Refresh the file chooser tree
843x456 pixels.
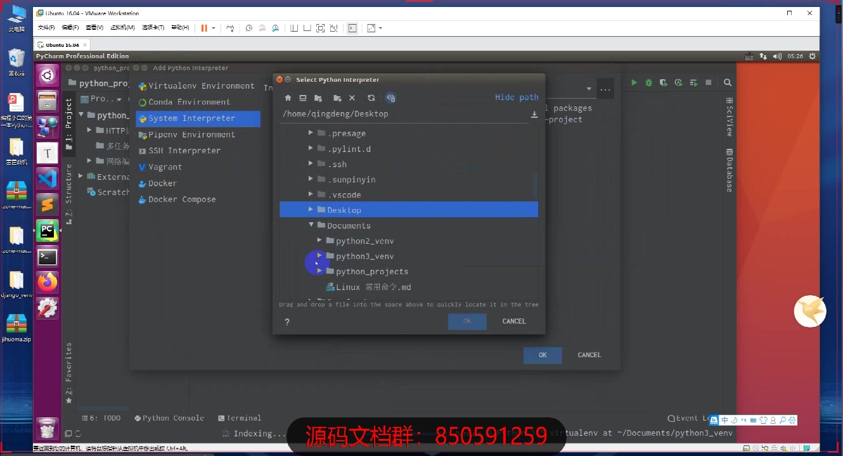(x=371, y=98)
